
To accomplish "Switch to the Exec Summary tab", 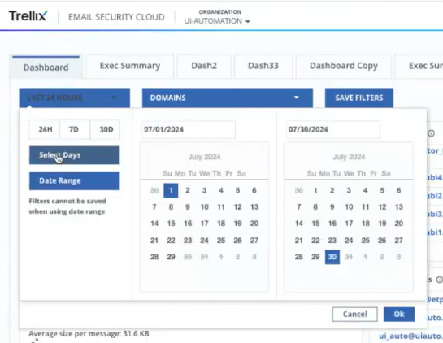I will [x=130, y=66].
